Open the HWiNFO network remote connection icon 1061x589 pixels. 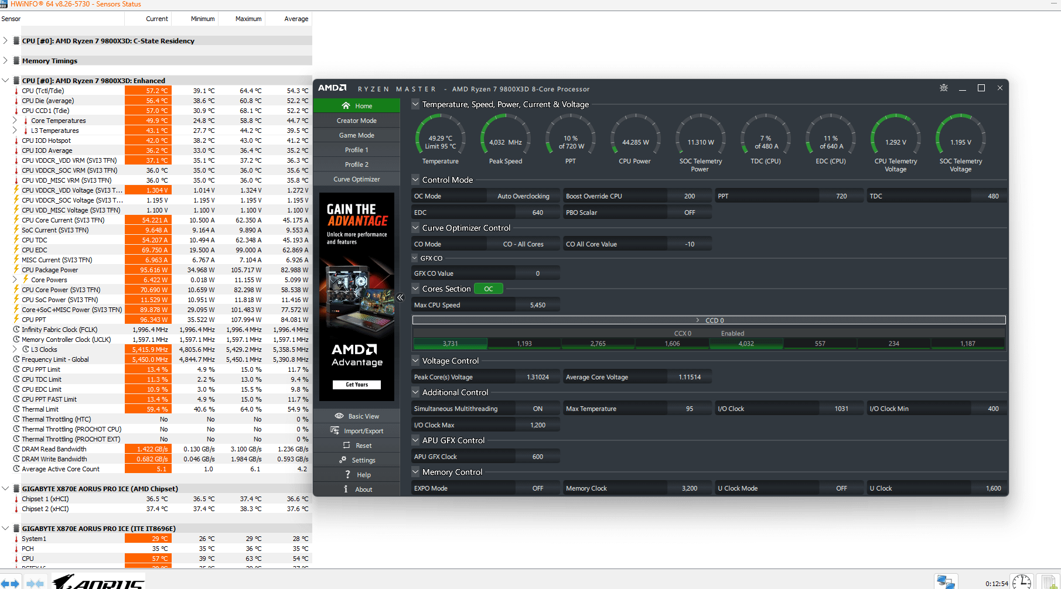(946, 582)
